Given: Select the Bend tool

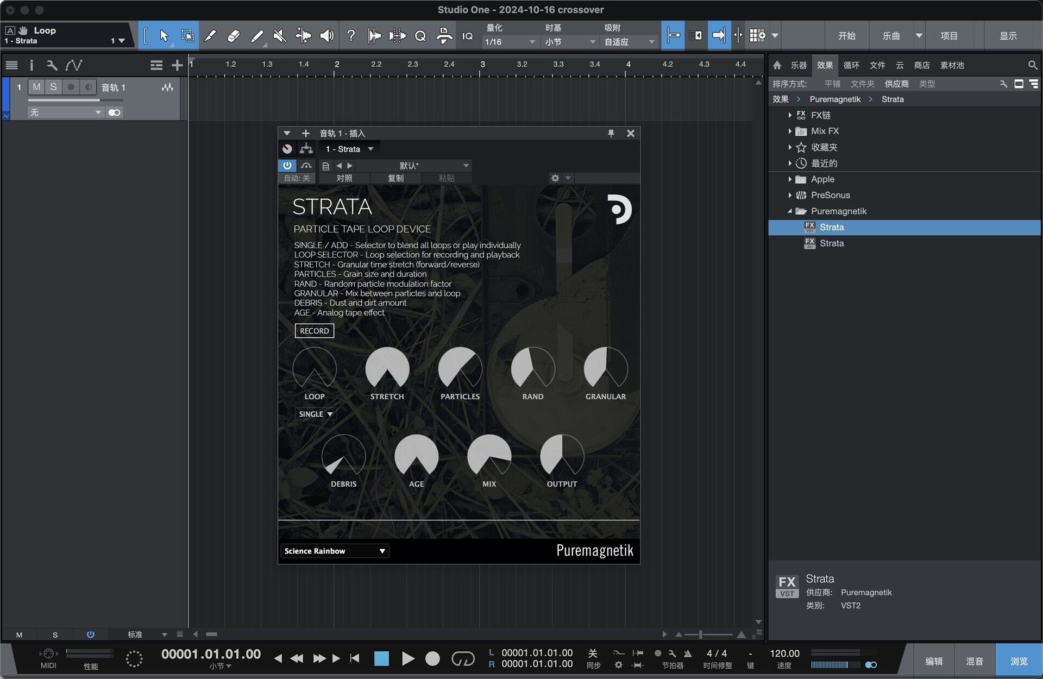Looking at the screenshot, I should click(x=303, y=36).
